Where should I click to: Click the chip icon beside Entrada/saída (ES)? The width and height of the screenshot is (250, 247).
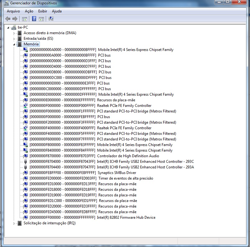click(x=20, y=39)
